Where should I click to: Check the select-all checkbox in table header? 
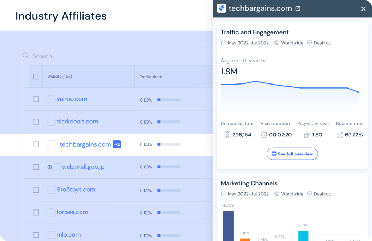point(36,77)
